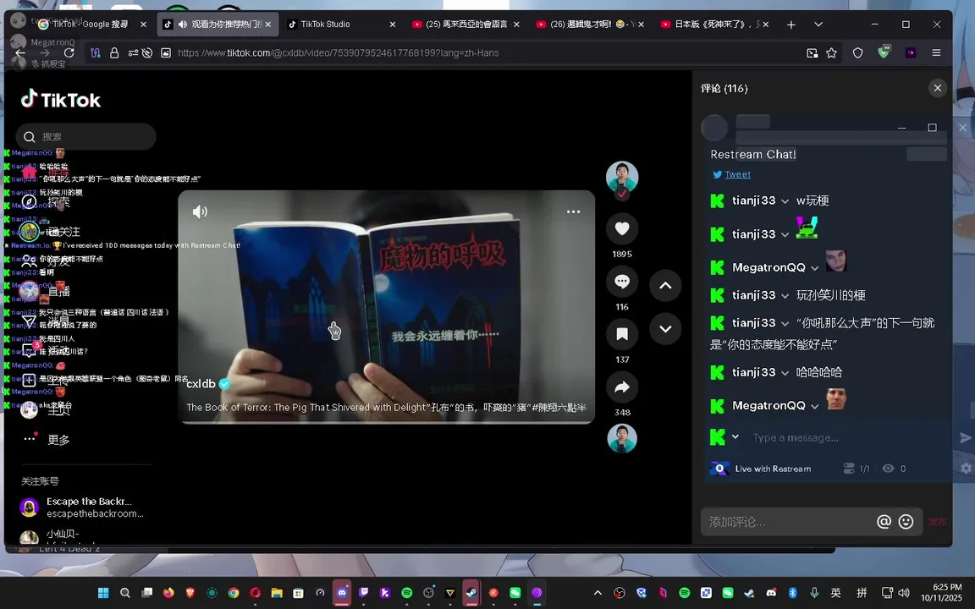
Task: Share the video using the arrow icon
Action: pos(622,387)
